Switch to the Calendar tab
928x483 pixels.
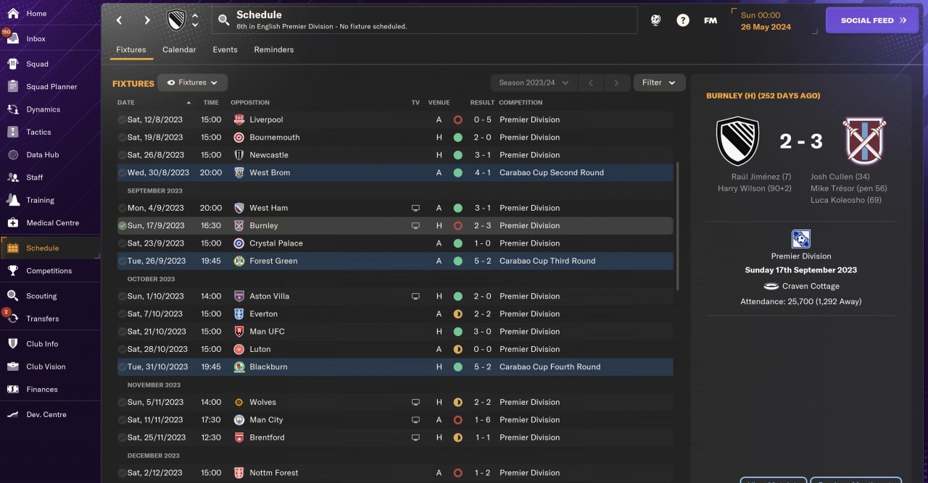[x=179, y=50]
